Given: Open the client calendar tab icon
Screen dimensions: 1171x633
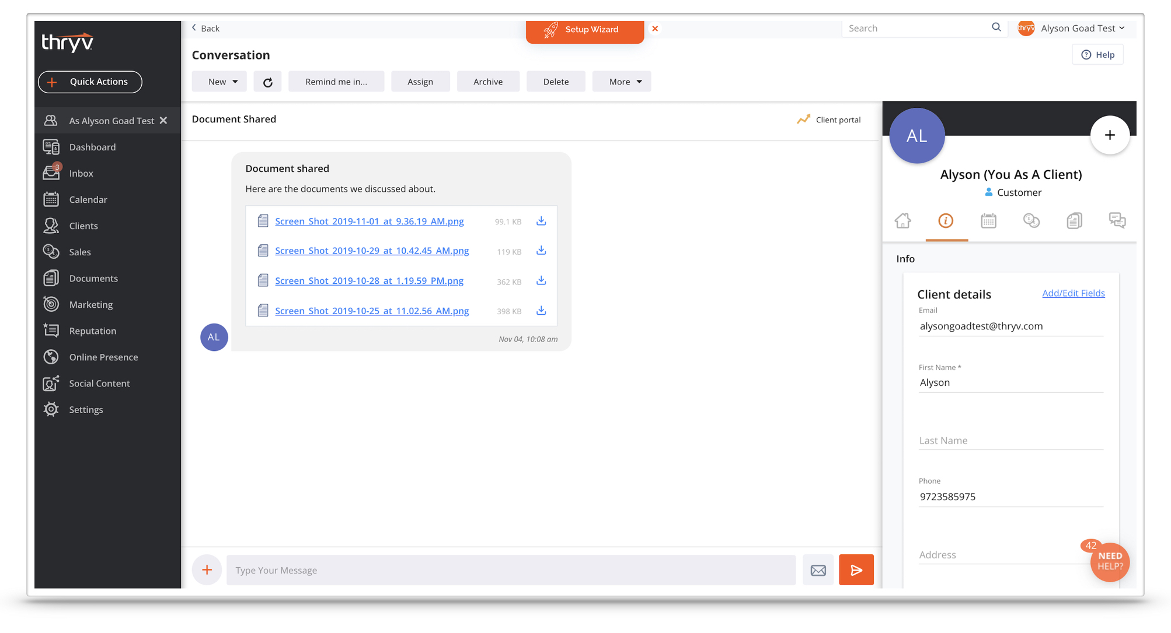Looking at the screenshot, I should [x=988, y=221].
